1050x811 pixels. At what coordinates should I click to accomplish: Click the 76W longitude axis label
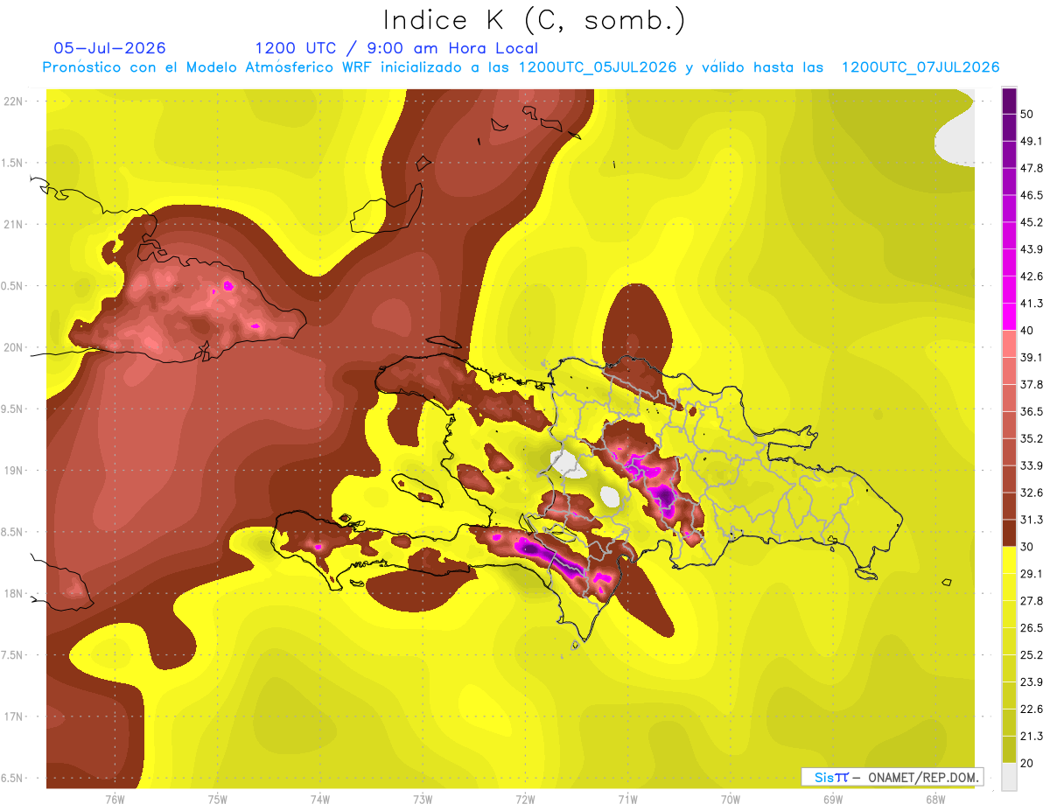[x=115, y=800]
